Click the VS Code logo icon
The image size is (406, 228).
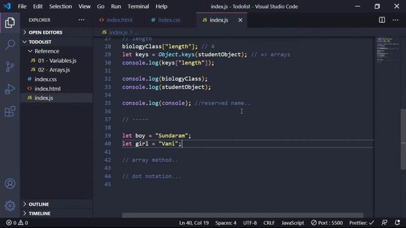[7, 6]
